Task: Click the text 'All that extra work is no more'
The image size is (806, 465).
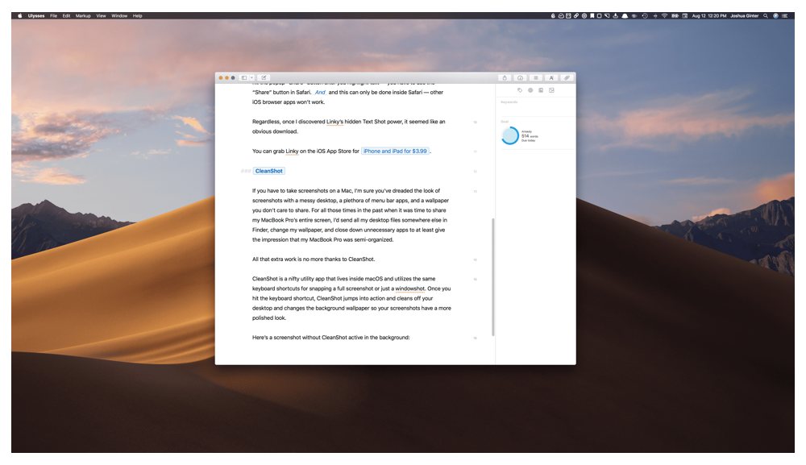Action: (x=290, y=259)
